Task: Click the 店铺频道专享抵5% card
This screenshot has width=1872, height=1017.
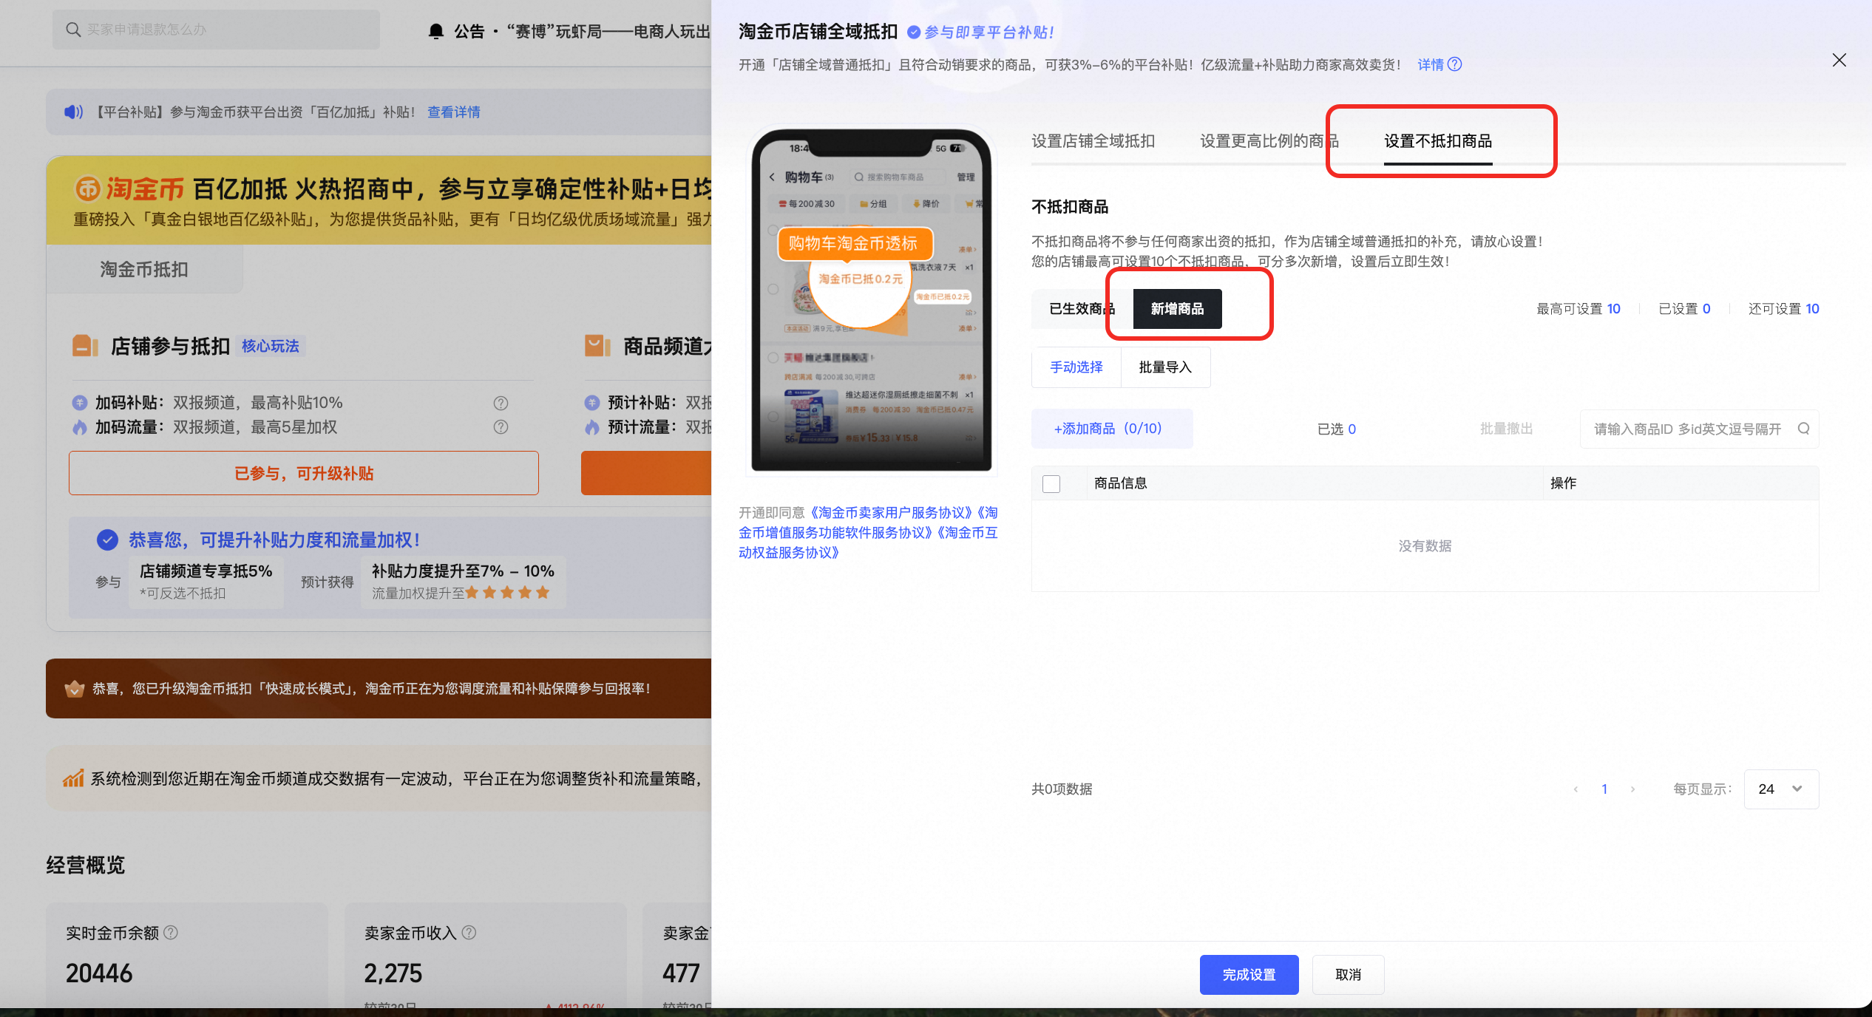Action: (x=206, y=582)
